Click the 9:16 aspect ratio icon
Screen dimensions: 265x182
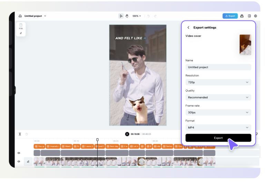(21, 26)
